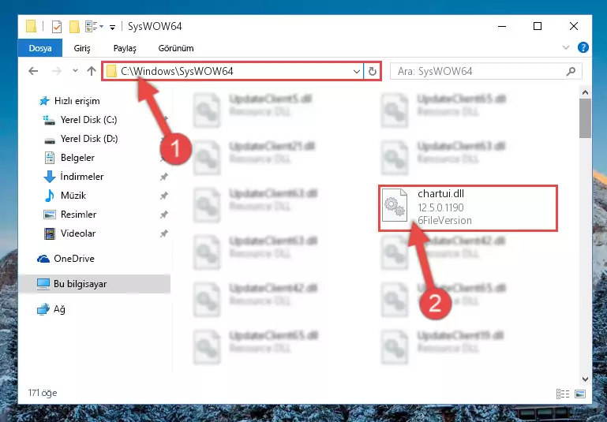
Task: Unpin İndirmeler using its pin icon
Action: [x=164, y=177]
